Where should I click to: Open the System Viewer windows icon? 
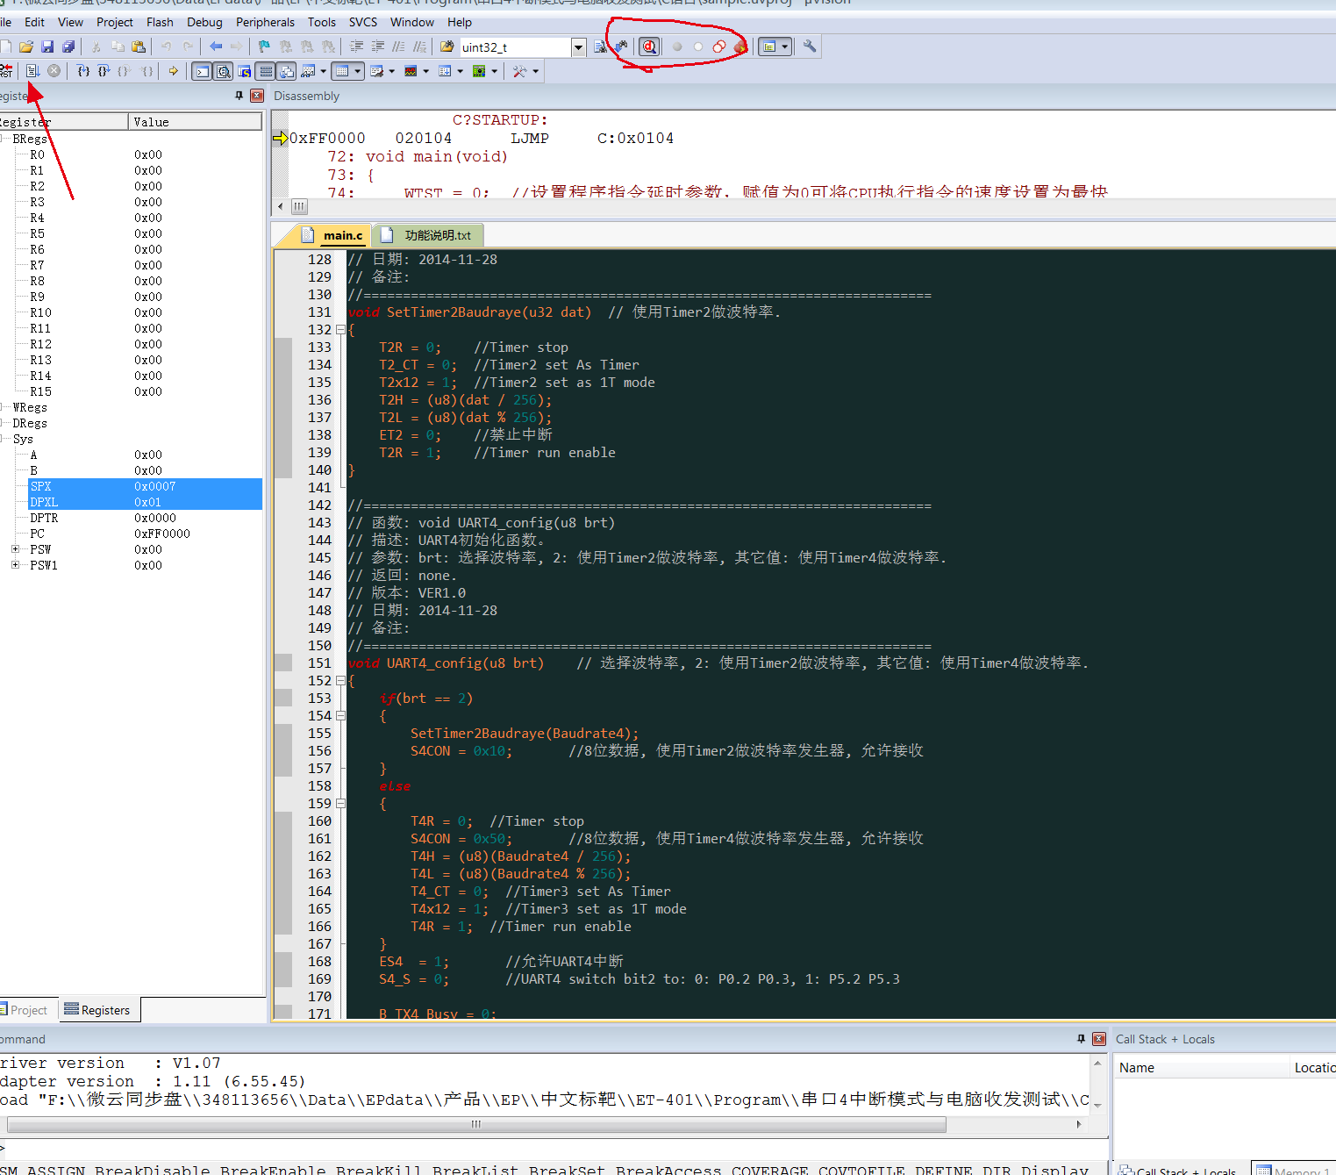coord(479,71)
